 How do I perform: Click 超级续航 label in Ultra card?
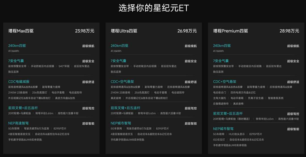tap(191, 46)
